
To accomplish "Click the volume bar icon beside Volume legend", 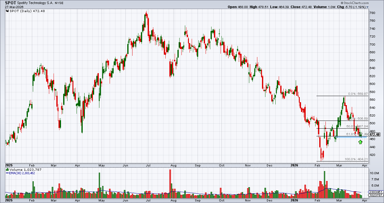I will (x=8, y=170).
